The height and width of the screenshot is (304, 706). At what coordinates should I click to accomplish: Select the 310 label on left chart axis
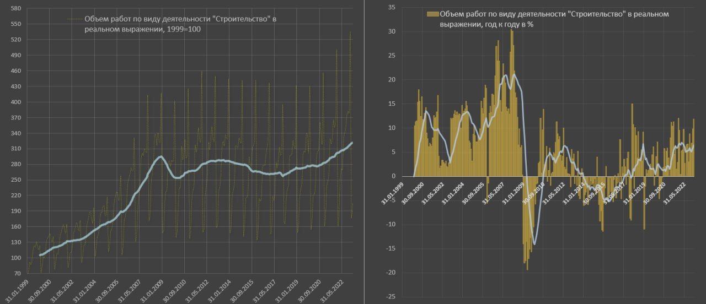point(16,149)
